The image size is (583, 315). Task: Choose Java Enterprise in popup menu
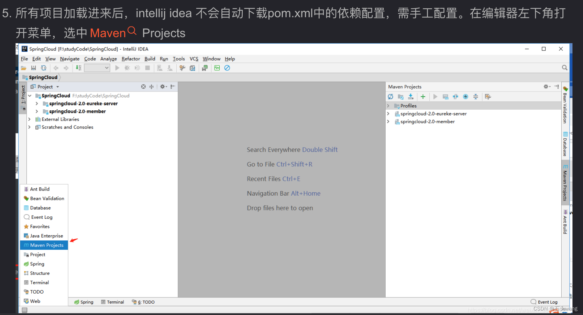pos(44,236)
